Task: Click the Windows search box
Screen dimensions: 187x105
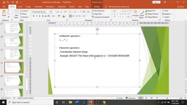Action: 30,102
